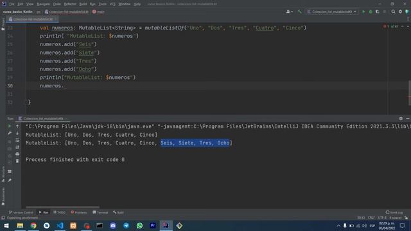Click the Debug bug icon in top toolbar
The image size is (411, 231).
(x=371, y=12)
